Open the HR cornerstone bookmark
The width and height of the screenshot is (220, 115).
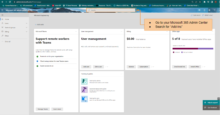pos(26,6)
